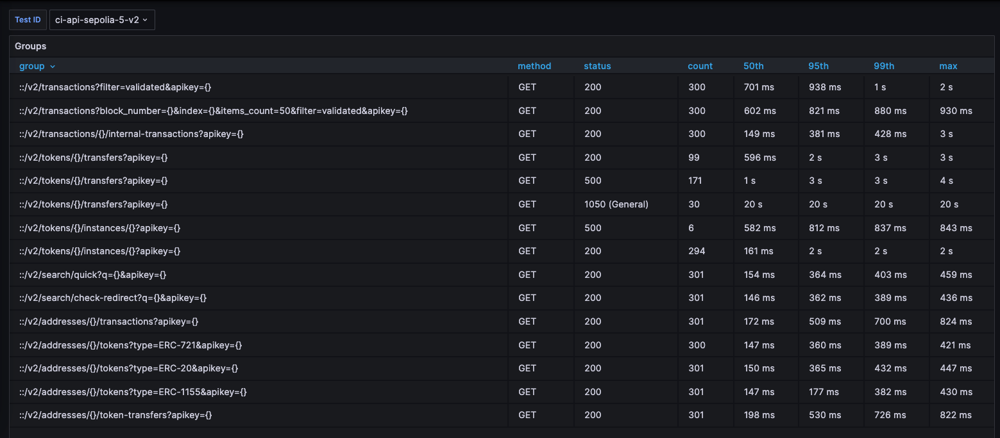Select tokens instances group cell with count 6
Image resolution: width=1000 pixels, height=438 pixels.
pos(258,228)
